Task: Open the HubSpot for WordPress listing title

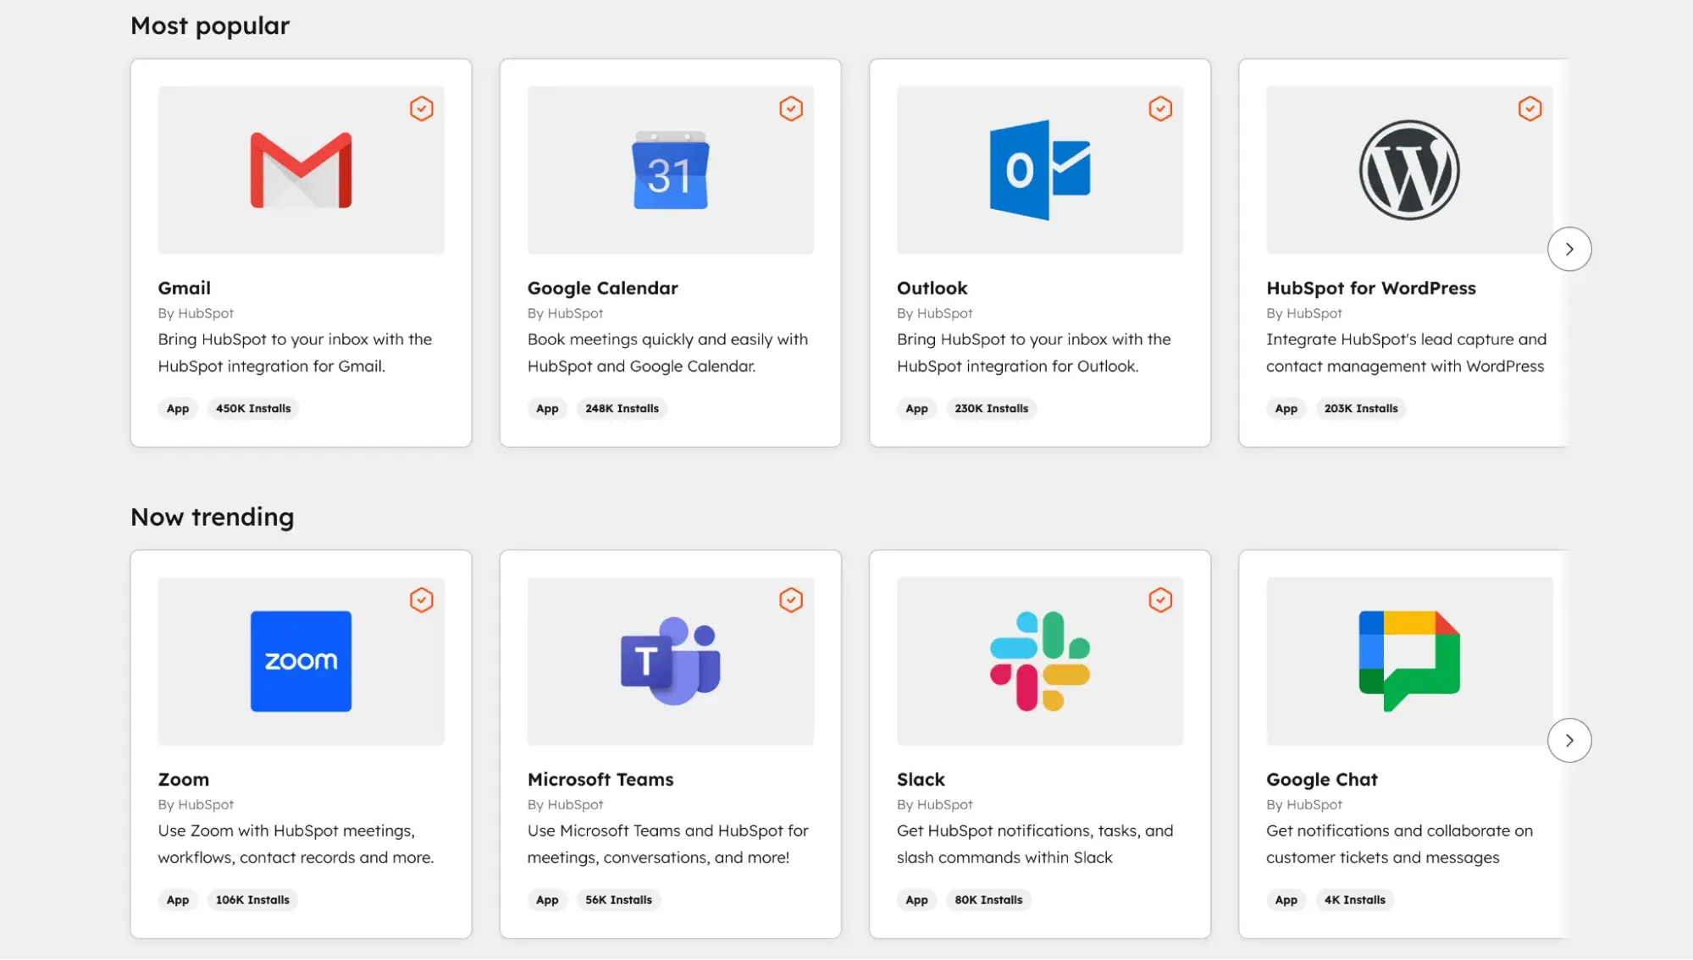Action: point(1370,288)
